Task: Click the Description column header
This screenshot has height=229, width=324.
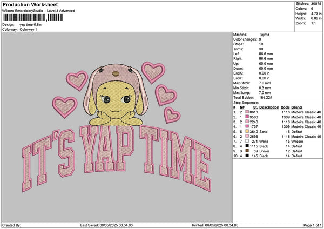Action: point(269,107)
